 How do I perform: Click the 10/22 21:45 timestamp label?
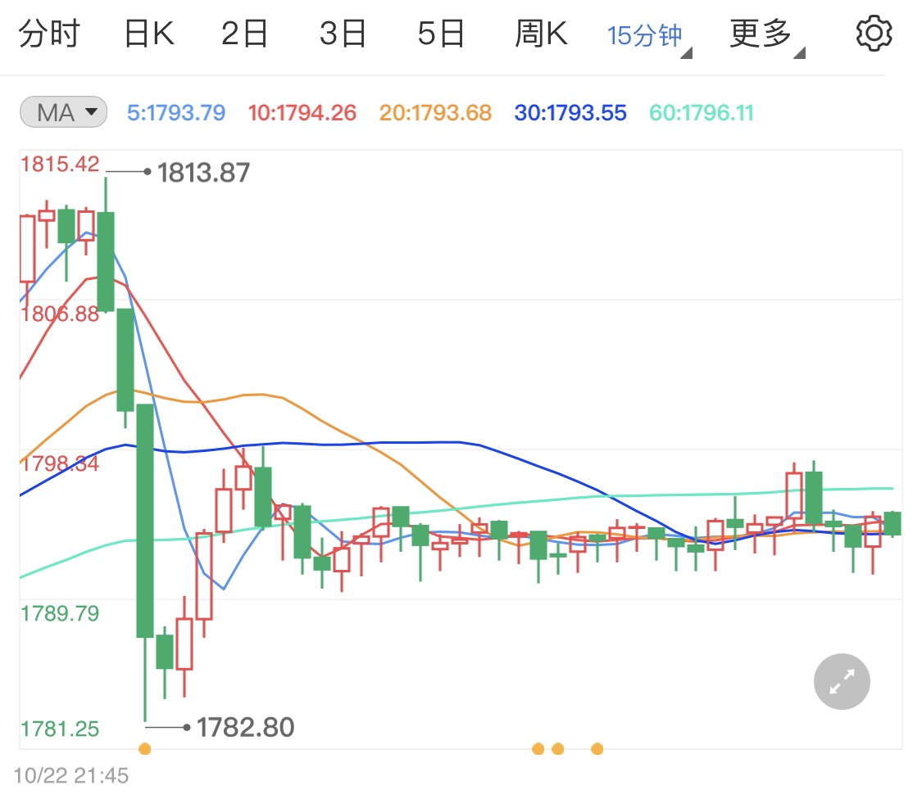72,775
